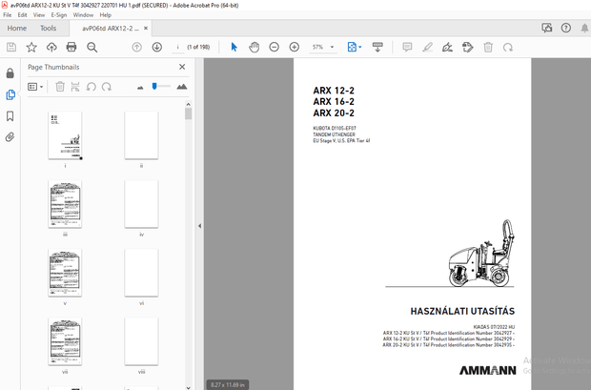Switch to the Home tab
Screen dimensions: 591x390
17,29
